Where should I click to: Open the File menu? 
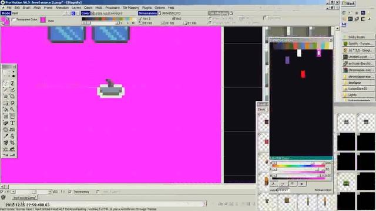9,8
